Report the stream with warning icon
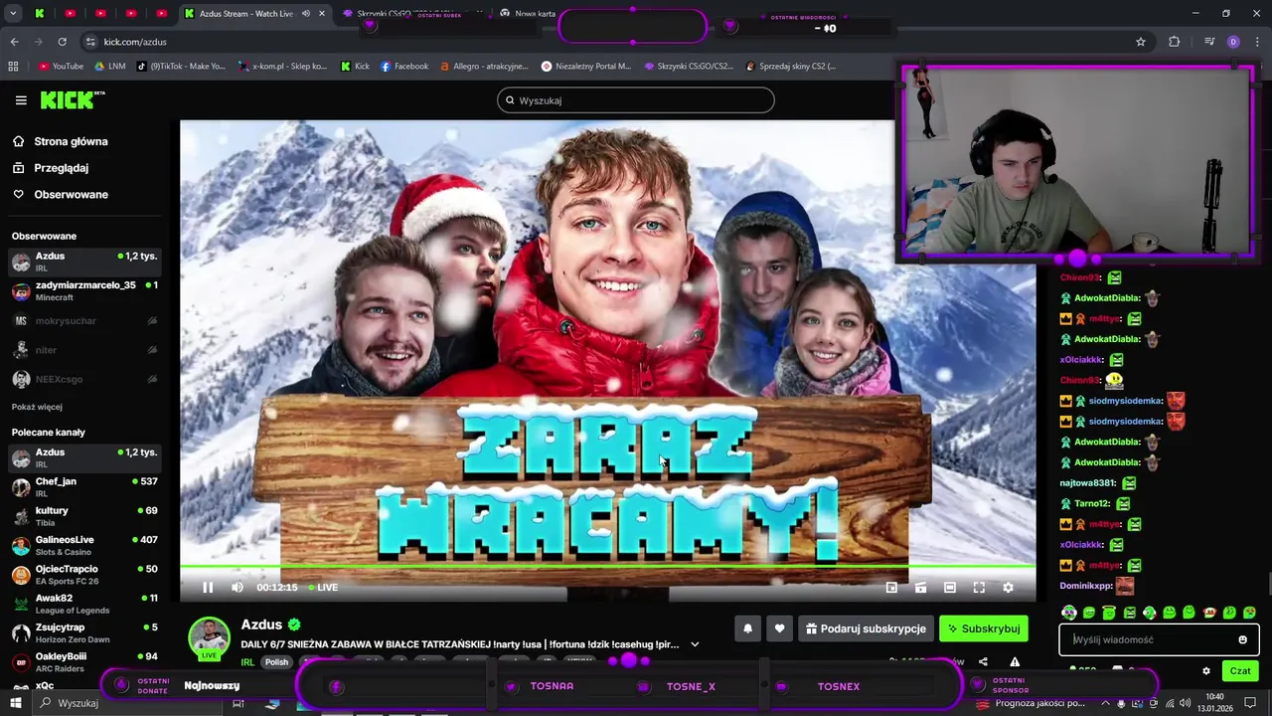Screen dimensions: 1272x716 [x=1015, y=661]
